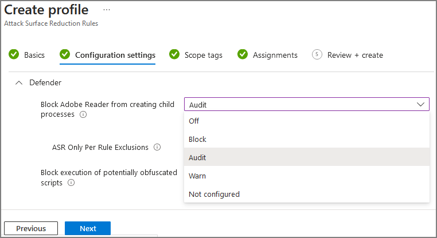437x238 pixels.
Task: Click the Audit dropdown chevron arrow
Action: tap(421, 104)
